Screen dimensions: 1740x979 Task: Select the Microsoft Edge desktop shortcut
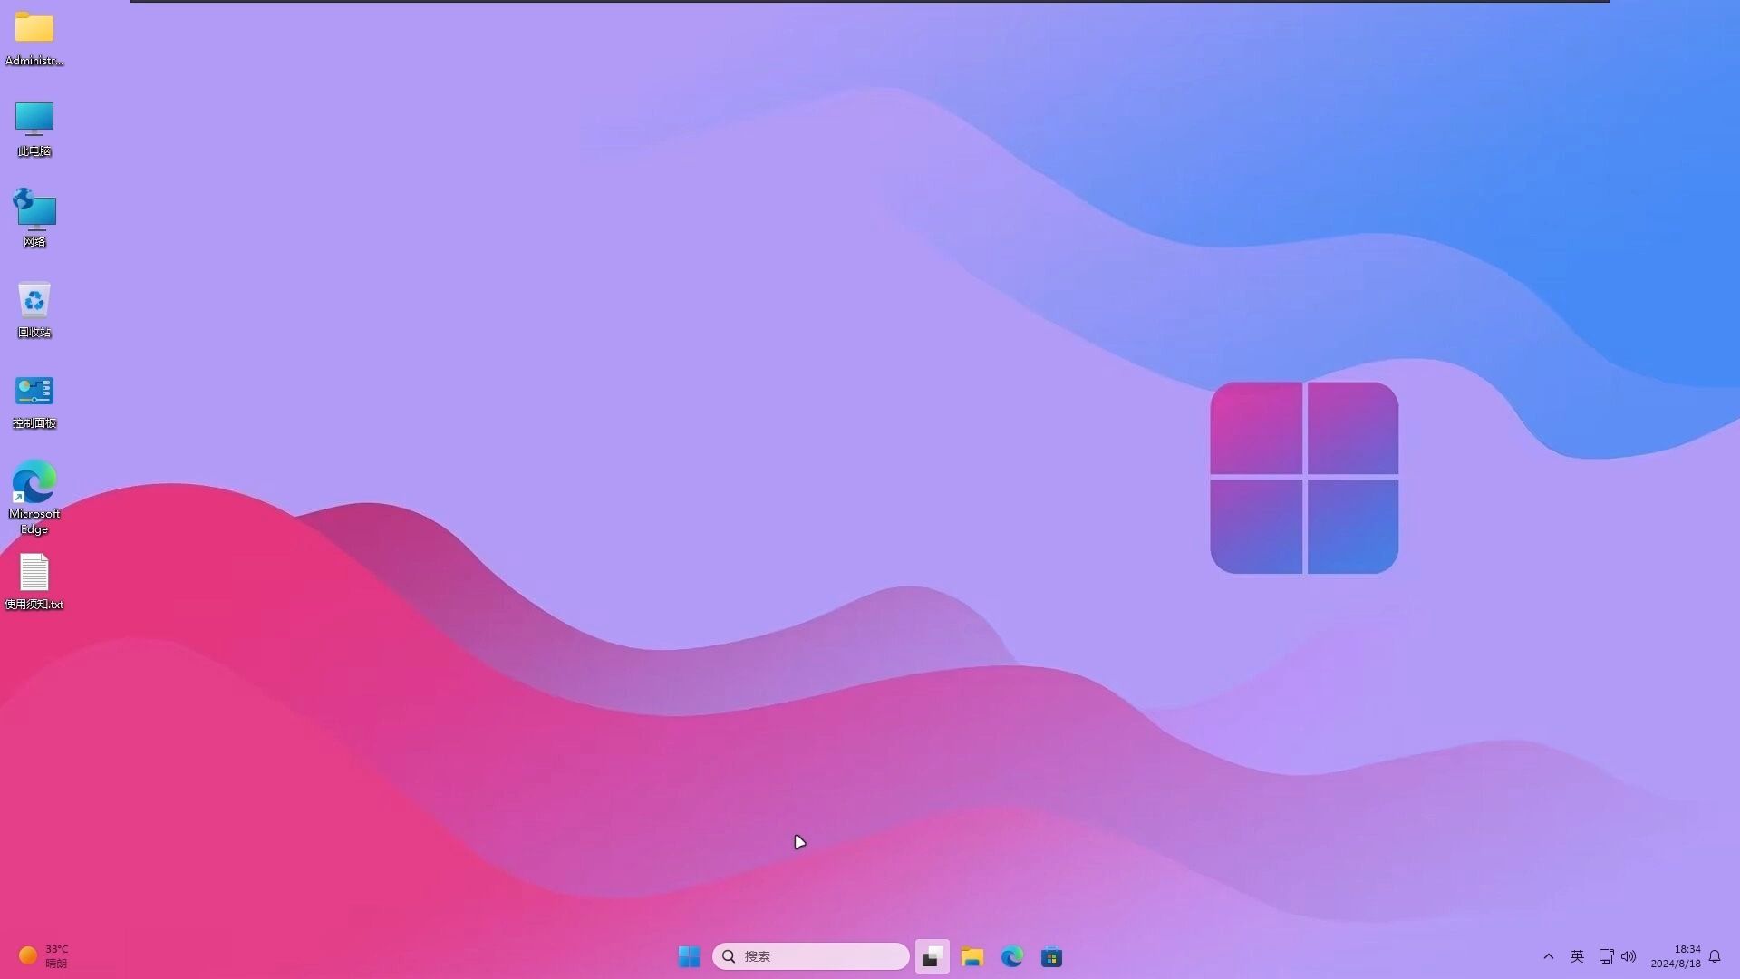point(34,498)
